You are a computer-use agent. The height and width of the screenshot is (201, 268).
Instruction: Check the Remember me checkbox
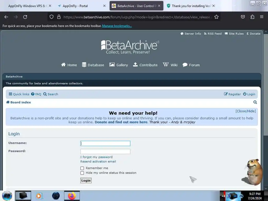coord(82,168)
